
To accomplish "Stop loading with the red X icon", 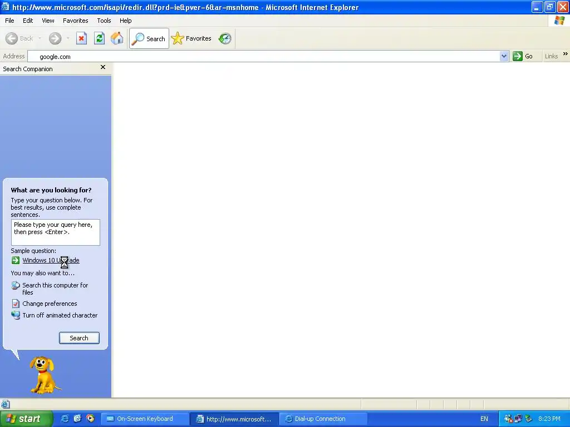I will click(x=81, y=38).
